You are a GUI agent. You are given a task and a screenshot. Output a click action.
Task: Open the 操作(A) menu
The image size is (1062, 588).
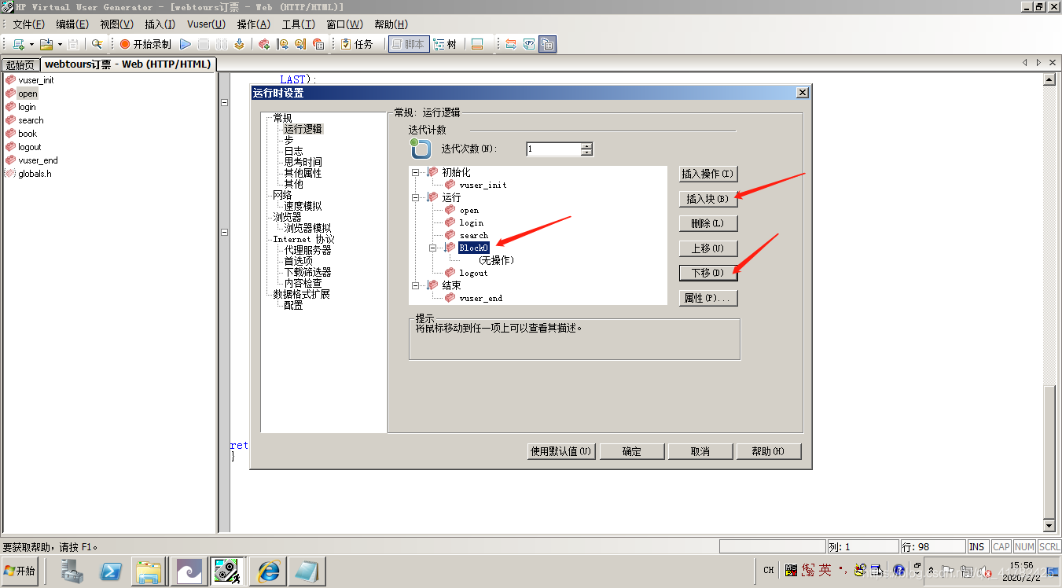coord(253,24)
